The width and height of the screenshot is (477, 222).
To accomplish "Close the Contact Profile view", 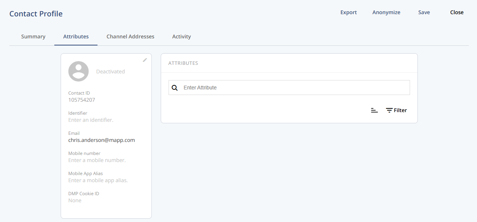I will [x=457, y=12].
